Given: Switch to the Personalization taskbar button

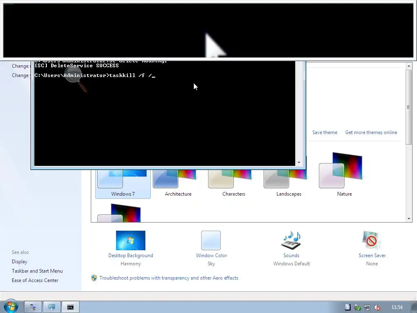Looking at the screenshot, I should [x=52, y=307].
